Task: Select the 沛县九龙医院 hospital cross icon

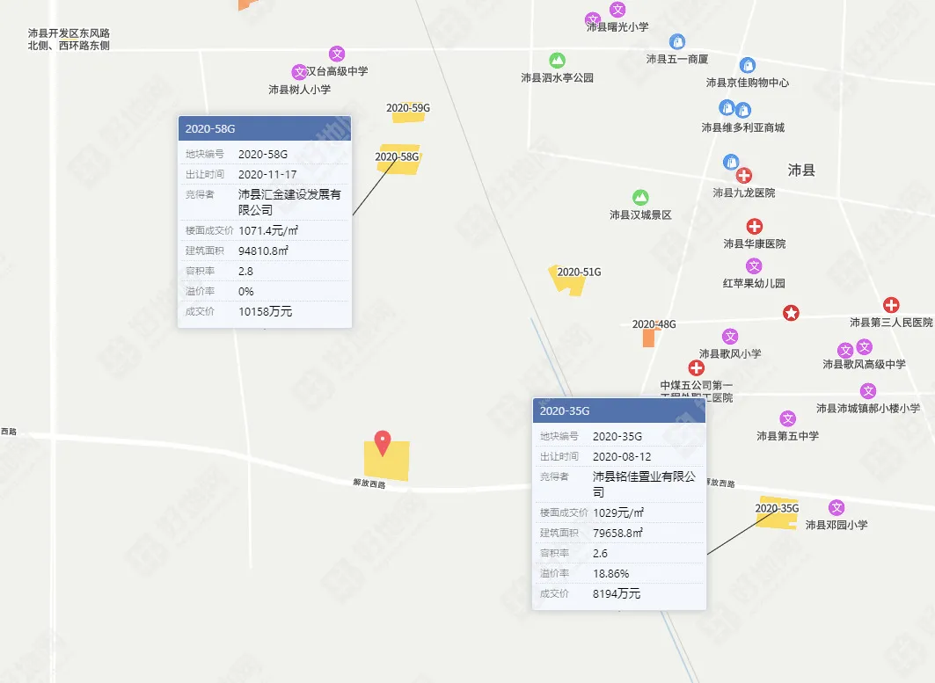Action: (744, 175)
